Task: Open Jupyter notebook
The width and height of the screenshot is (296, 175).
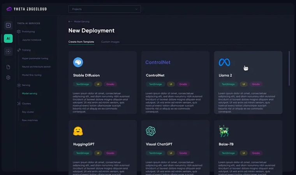Action: click(x=32, y=40)
